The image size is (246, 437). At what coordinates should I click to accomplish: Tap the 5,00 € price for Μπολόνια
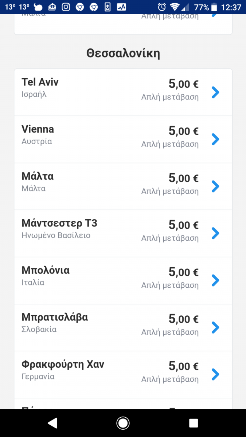point(183,272)
